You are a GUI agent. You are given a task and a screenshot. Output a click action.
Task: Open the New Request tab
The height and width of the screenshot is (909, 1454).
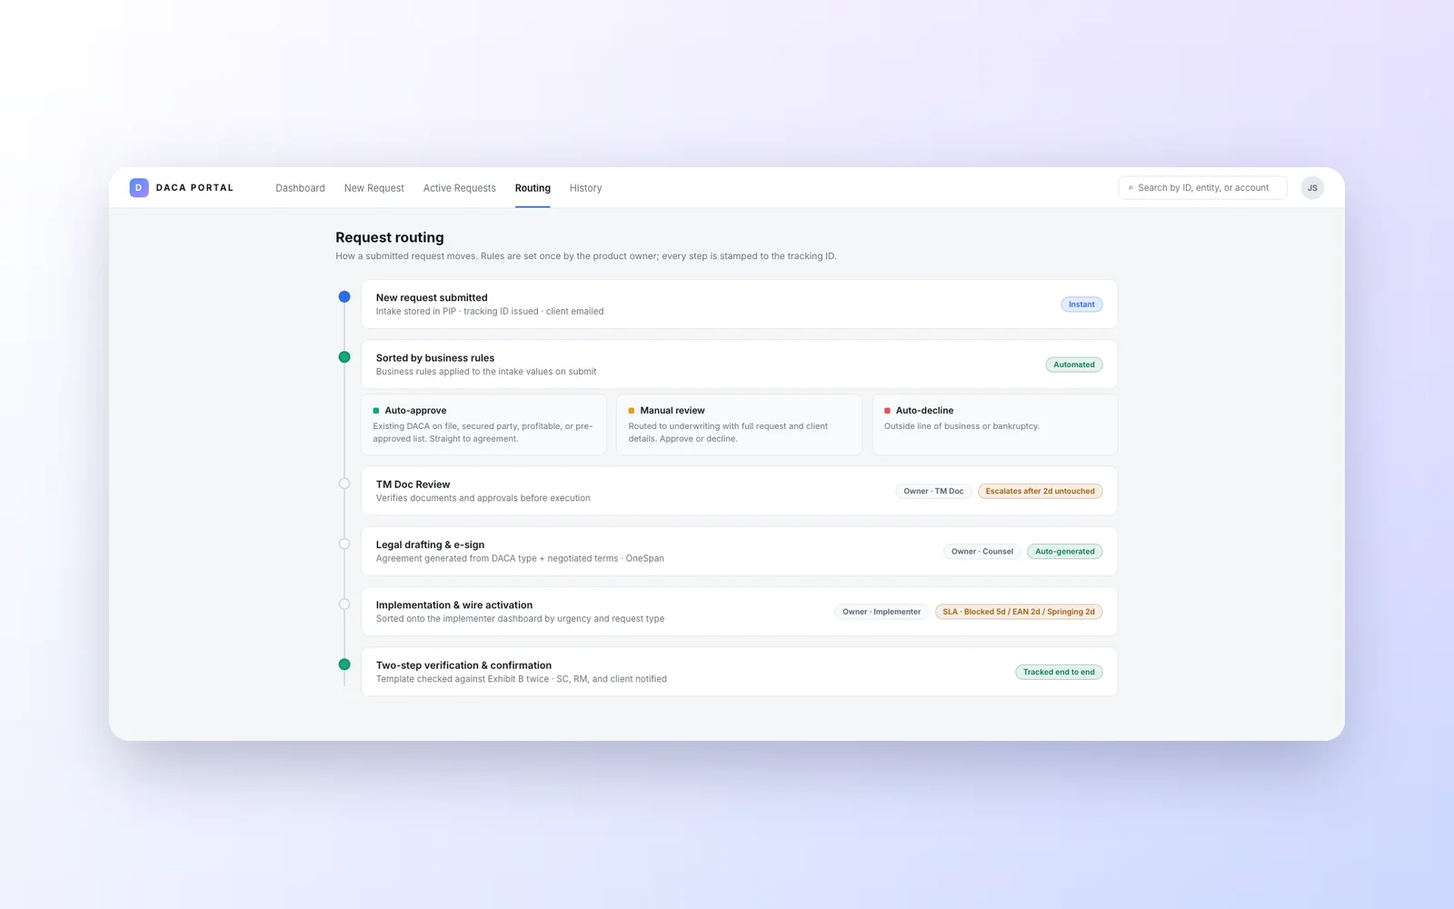pos(374,188)
